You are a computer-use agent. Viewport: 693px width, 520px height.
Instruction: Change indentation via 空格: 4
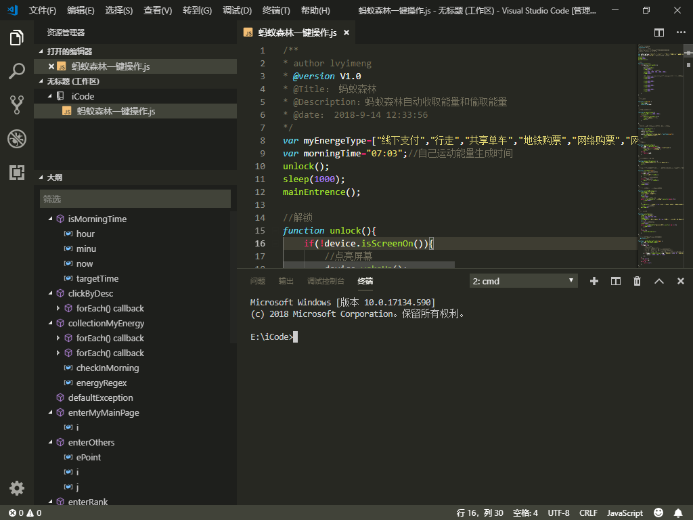pyautogui.click(x=525, y=513)
